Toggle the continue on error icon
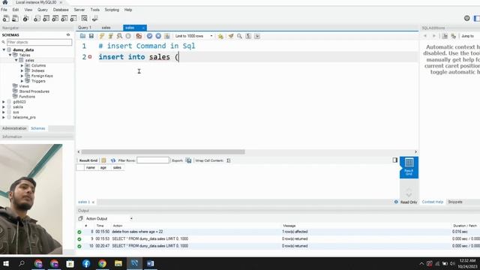The width and height of the screenshot is (480, 270). tap(139, 36)
